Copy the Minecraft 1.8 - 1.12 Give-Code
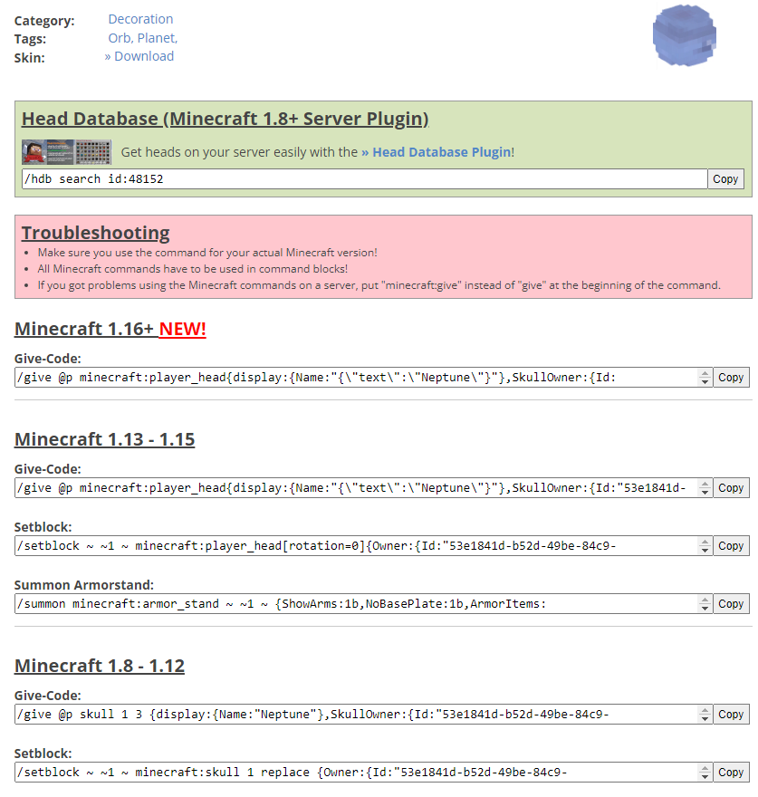Screen dimensions: 758x797 point(731,715)
